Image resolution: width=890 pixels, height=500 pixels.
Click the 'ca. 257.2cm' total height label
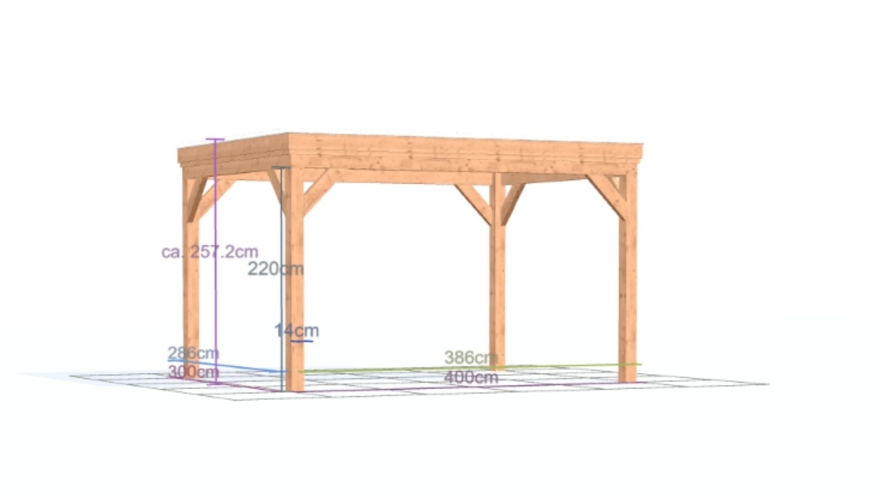pyautogui.click(x=210, y=252)
